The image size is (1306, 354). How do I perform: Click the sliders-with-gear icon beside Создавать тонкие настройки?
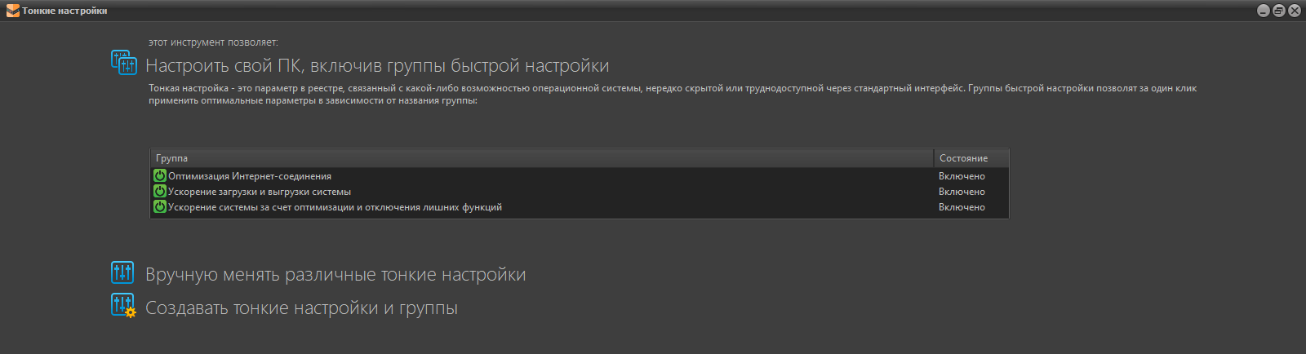click(x=123, y=306)
